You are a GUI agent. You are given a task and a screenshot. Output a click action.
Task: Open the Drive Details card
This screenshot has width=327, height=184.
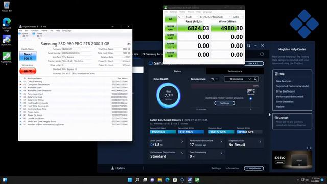click(167, 143)
